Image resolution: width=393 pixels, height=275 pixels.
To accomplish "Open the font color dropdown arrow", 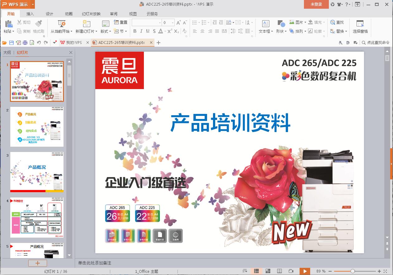I will pyautogui.click(x=165, y=31).
